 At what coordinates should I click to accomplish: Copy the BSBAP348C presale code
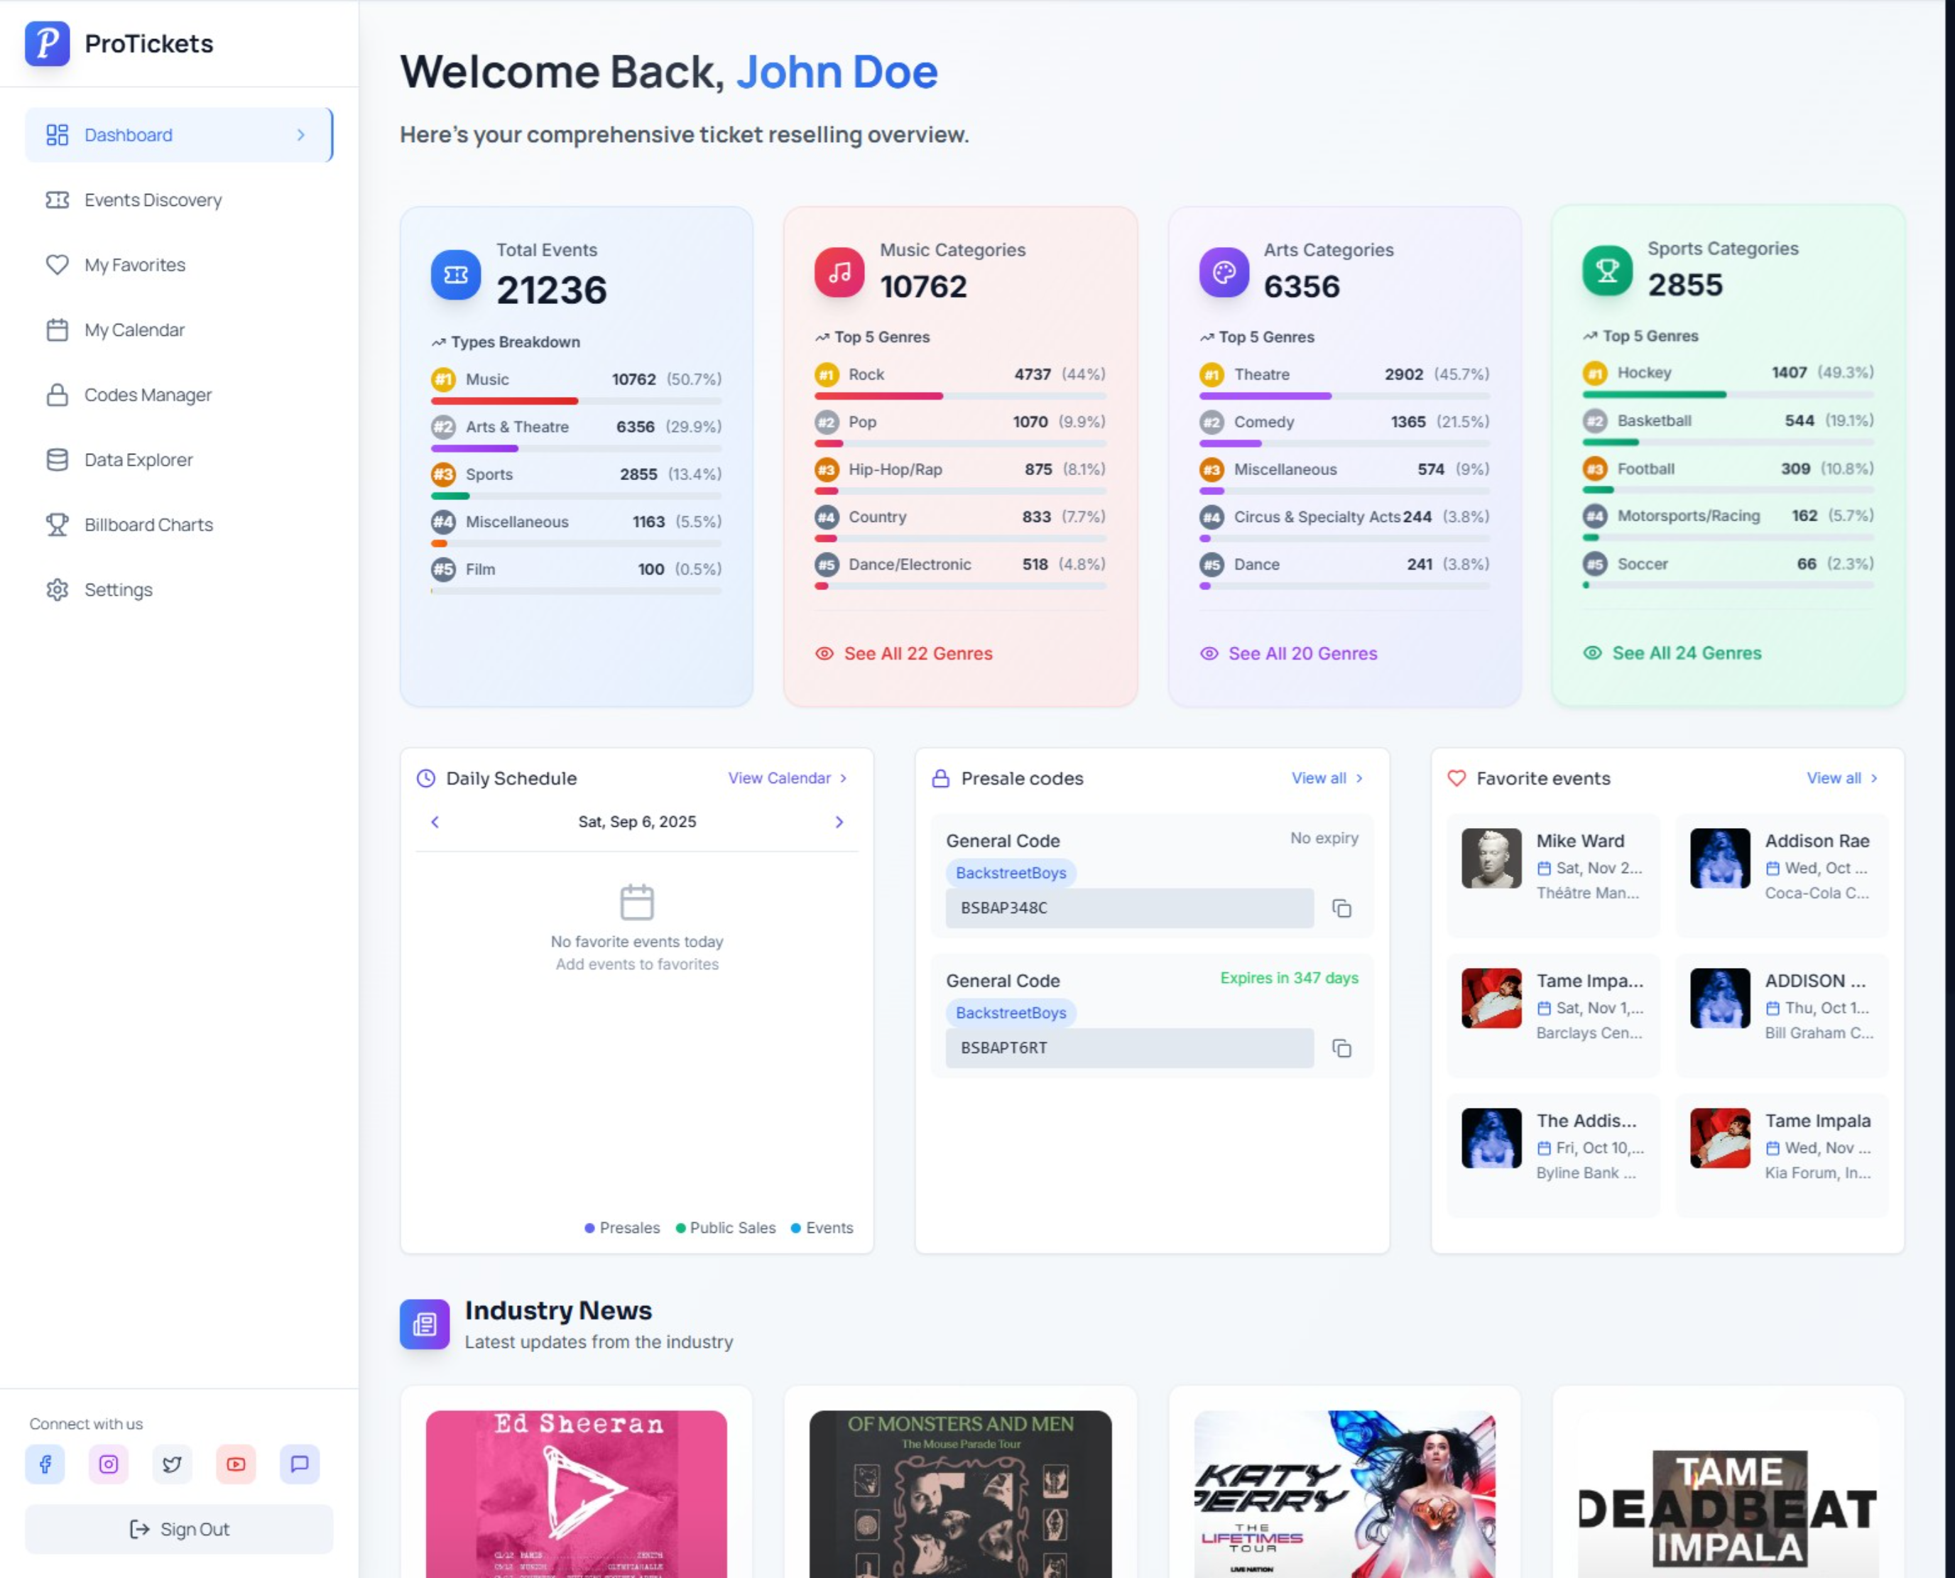(1341, 908)
